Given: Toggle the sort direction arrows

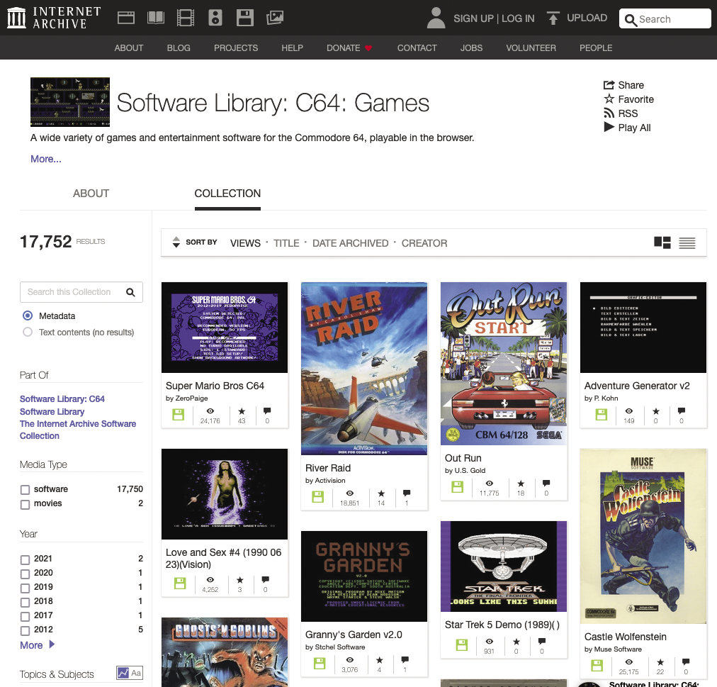Looking at the screenshot, I should coord(176,242).
